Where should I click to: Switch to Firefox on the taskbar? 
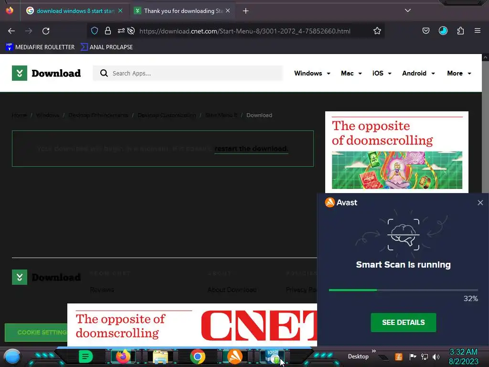point(123,356)
